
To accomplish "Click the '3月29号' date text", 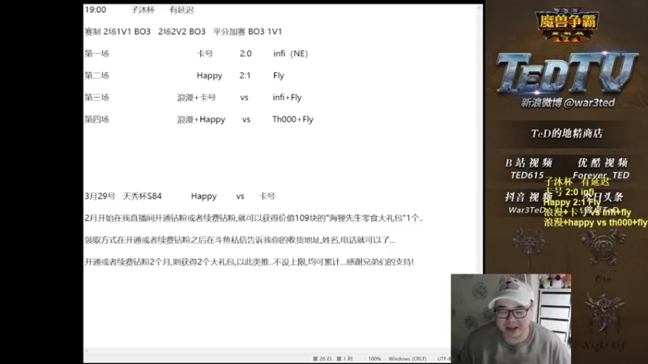I will [100, 196].
